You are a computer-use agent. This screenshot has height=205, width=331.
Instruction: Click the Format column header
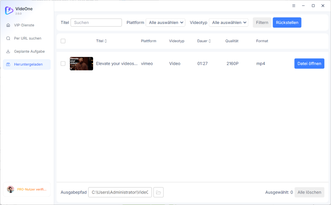point(262,41)
